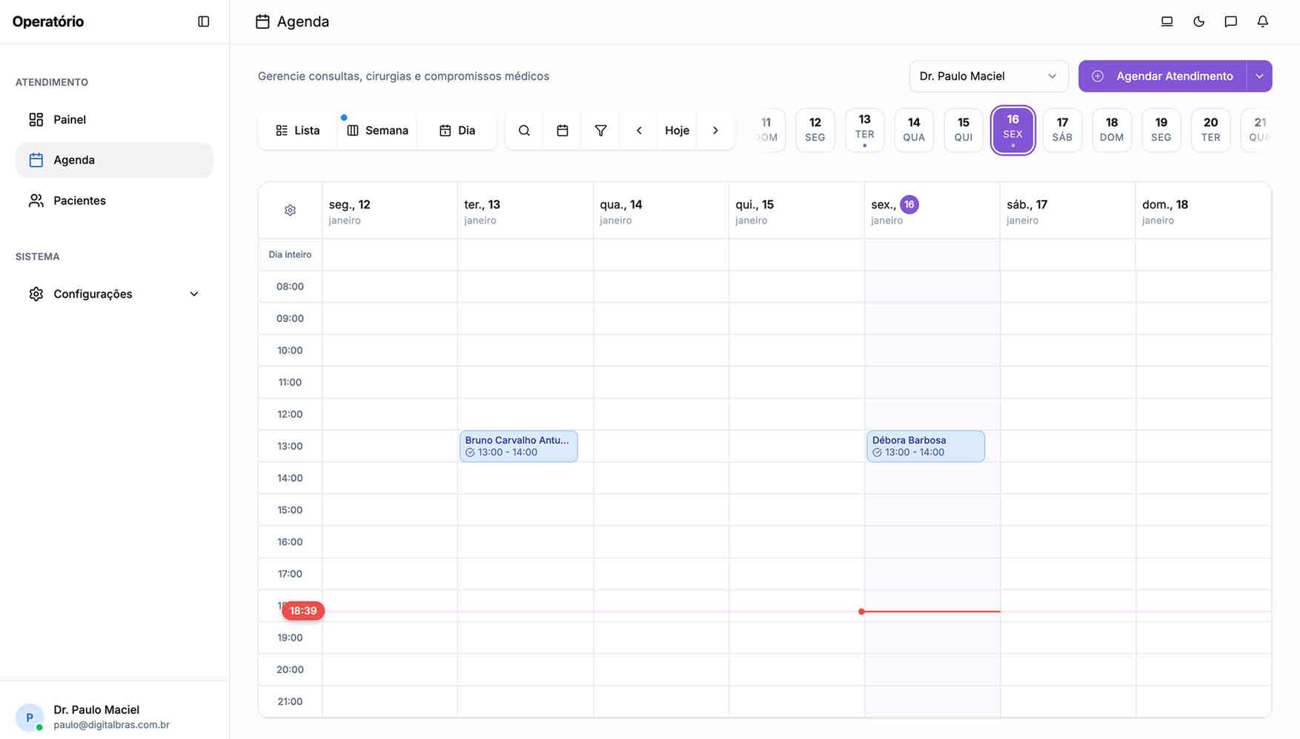Click the display/device icon in the header
The width and height of the screenshot is (1300, 739).
coord(1167,21)
